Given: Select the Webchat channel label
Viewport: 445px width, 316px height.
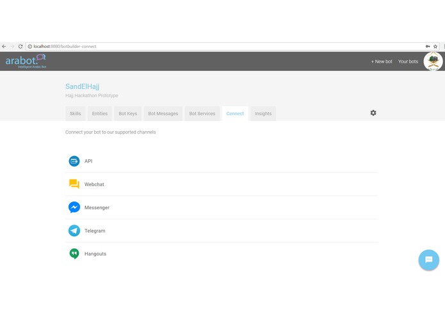Looking at the screenshot, I should [94, 184].
